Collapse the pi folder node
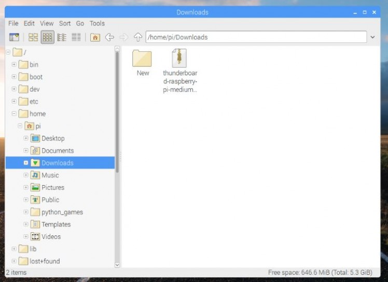This screenshot has height=282, width=388. point(20,126)
